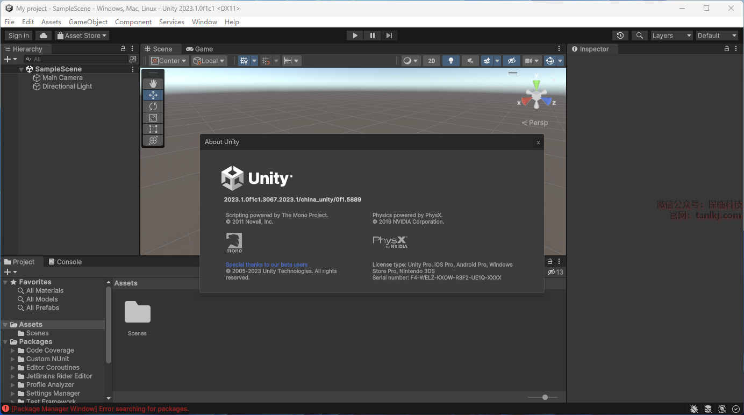Toggle hidden objects visibility in scene
The image size is (744, 415).
point(511,61)
